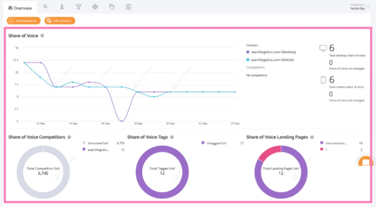Open the magnifier search tab icon
The width and height of the screenshot is (376, 207).
pos(45,7)
